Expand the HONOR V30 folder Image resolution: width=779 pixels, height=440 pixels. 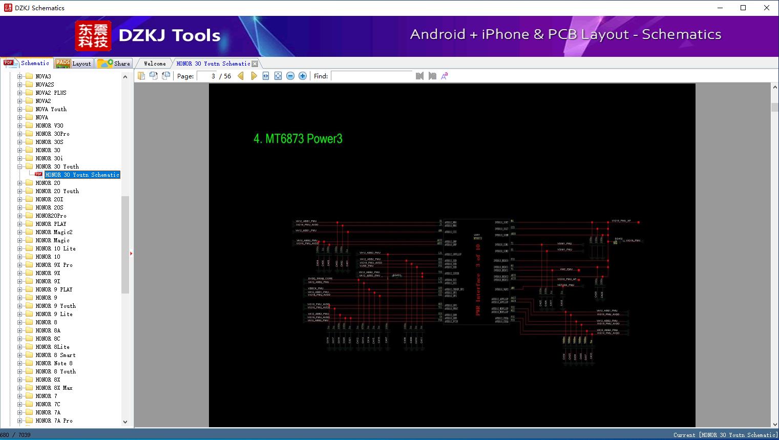click(20, 125)
